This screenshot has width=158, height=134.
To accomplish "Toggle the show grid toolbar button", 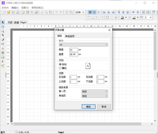I will click(x=90, y=12).
